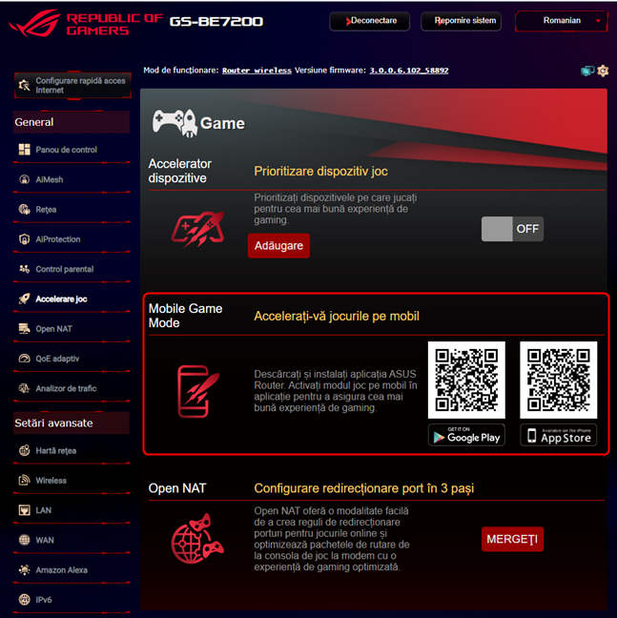This screenshot has height=618, width=617.
Task: Click the Control parental family icon
Action: click(x=25, y=269)
